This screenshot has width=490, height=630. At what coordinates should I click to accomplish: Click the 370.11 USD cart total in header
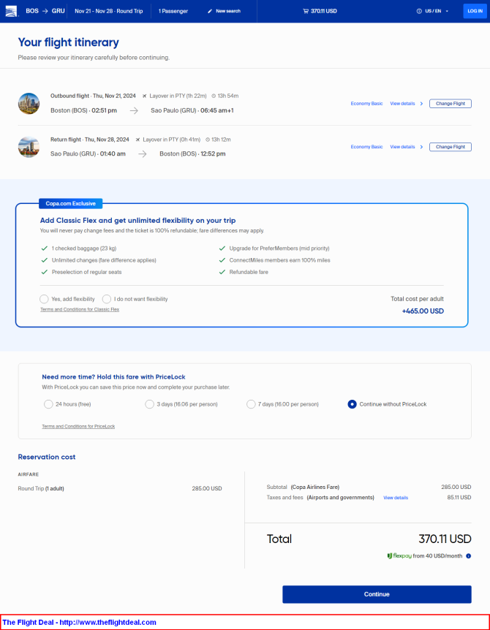coord(323,11)
